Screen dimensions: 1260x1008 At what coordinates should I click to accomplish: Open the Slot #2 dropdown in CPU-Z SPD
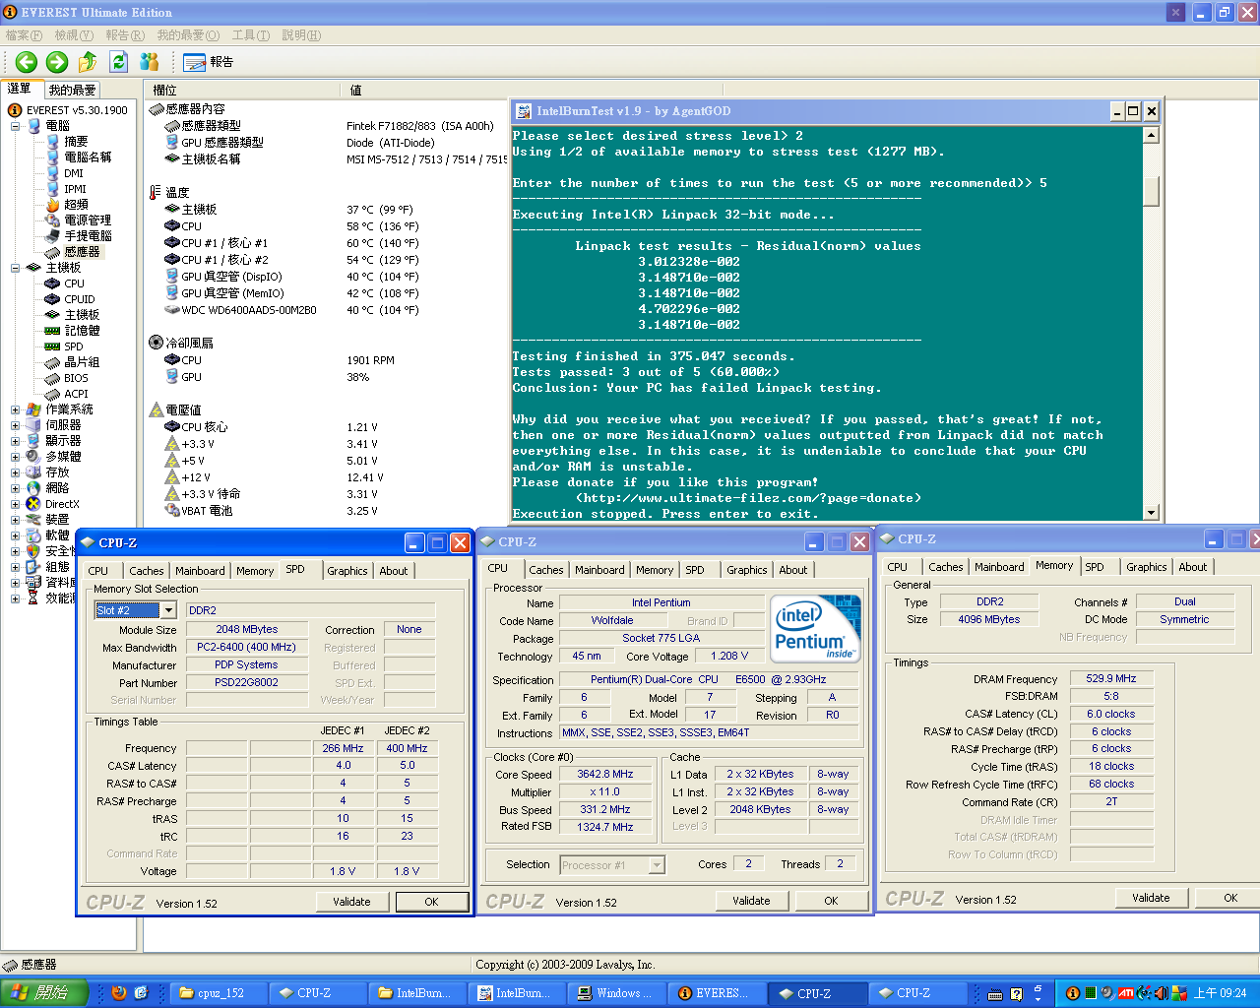pyautogui.click(x=168, y=610)
